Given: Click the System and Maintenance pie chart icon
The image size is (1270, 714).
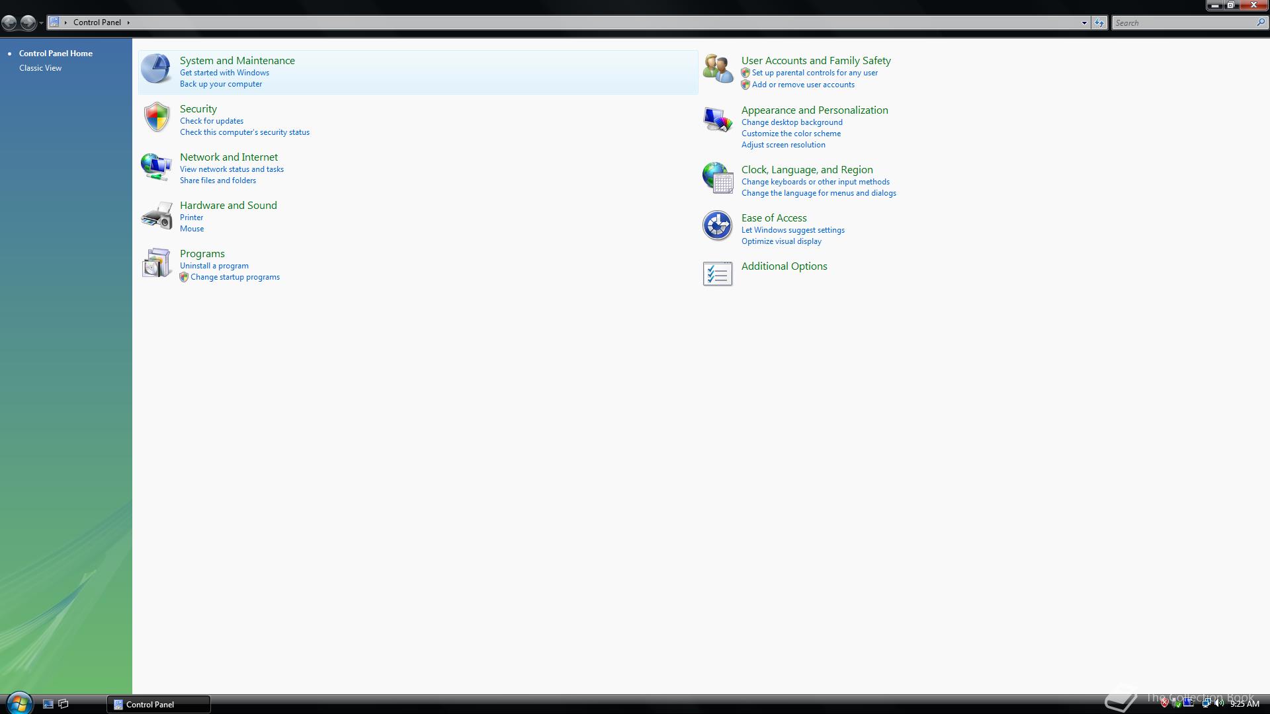Looking at the screenshot, I should coord(156,69).
